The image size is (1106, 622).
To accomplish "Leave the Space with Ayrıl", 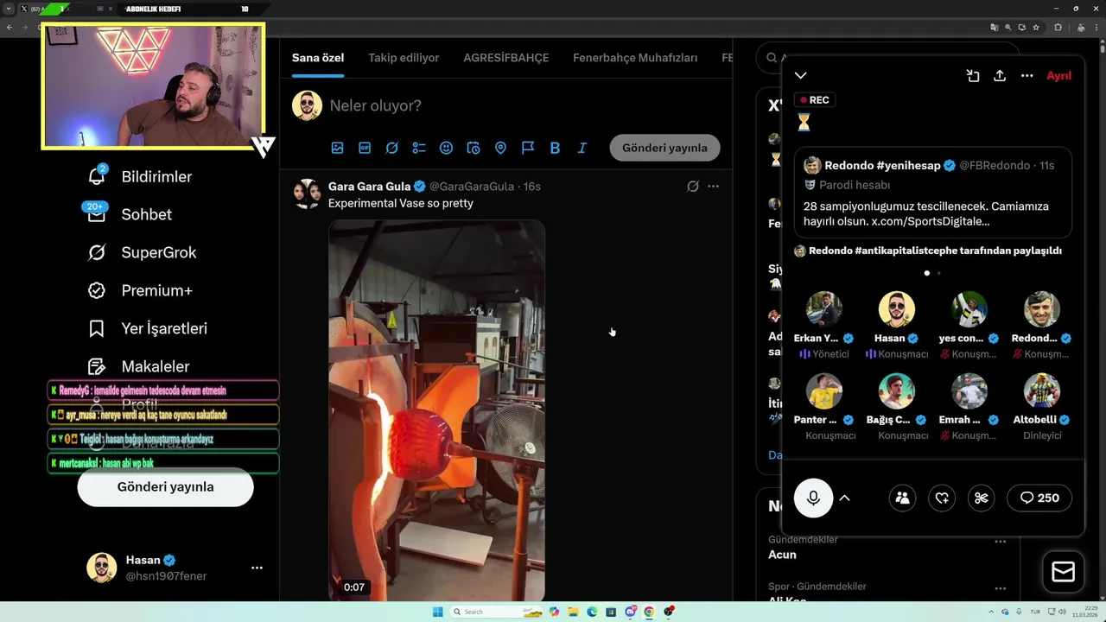I will pos(1058,75).
